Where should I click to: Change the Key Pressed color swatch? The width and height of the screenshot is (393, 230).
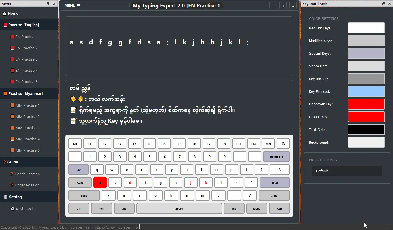point(366,91)
